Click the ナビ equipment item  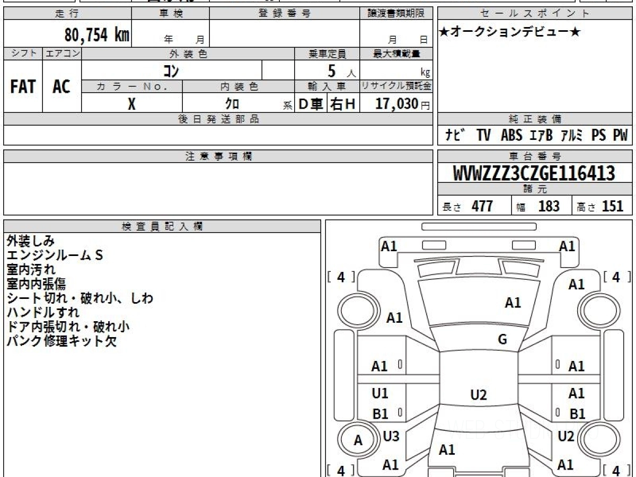(455, 136)
